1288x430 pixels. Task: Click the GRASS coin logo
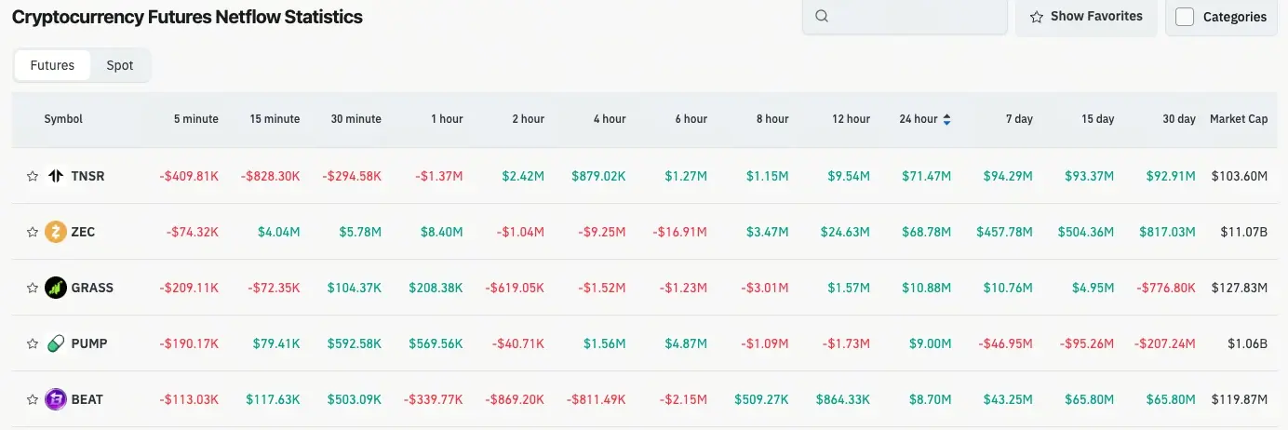[56, 288]
